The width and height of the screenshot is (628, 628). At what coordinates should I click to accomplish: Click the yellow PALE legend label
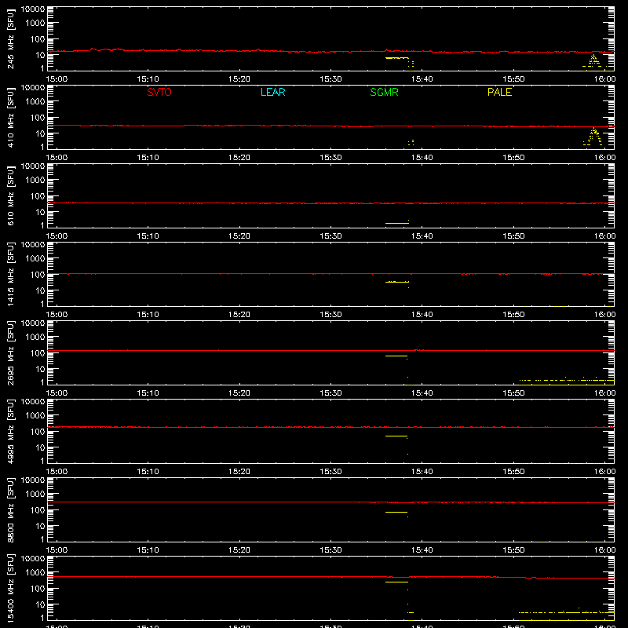(499, 92)
